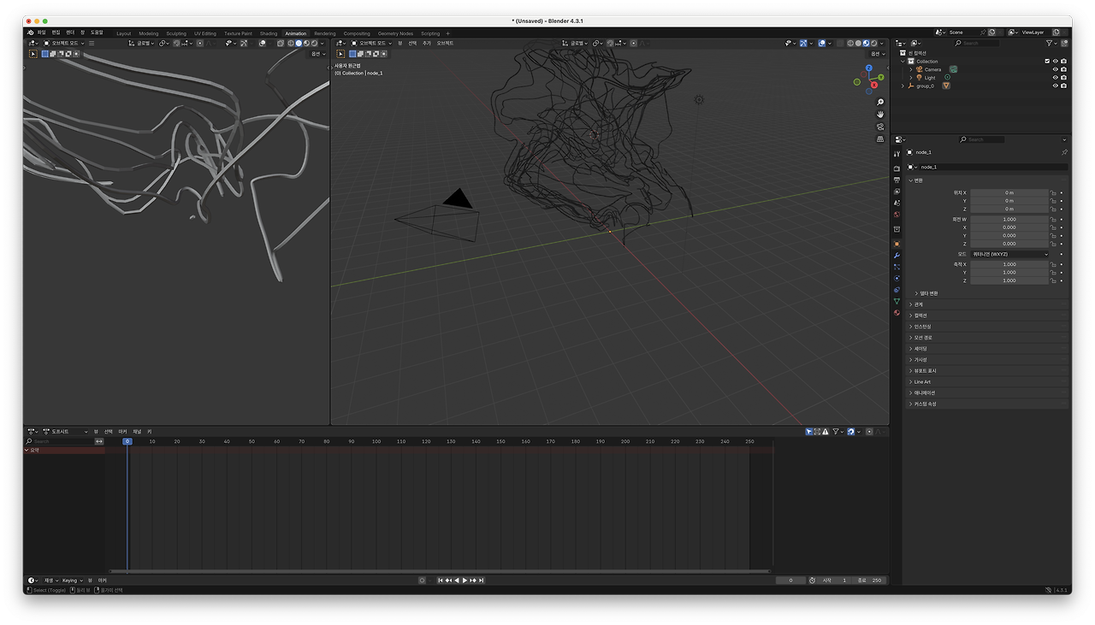This screenshot has width=1095, height=625.
Task: Click the pan hand icon in the viewport
Action: point(880,115)
